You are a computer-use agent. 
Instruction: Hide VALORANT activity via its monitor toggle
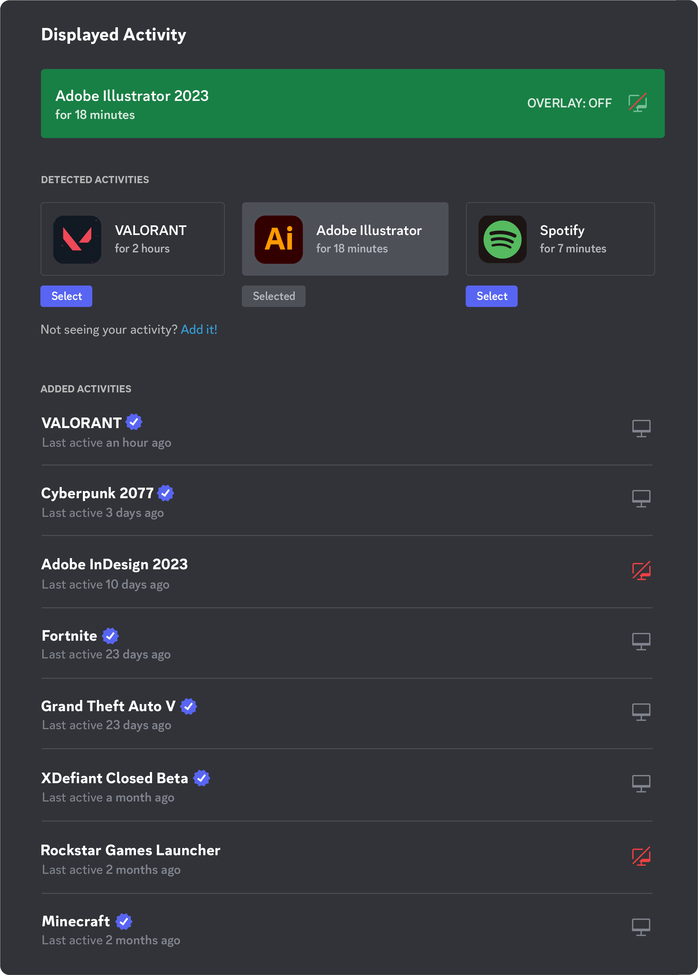pos(641,428)
